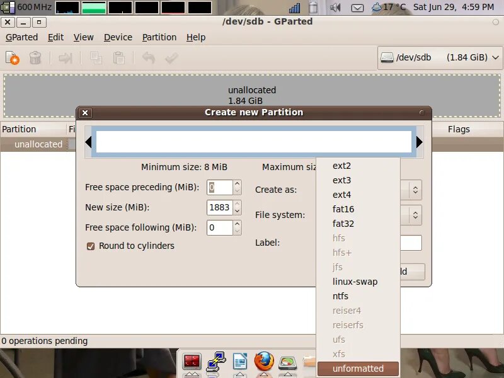
Task: Choose fat16 as the file system
Action: (x=358, y=209)
